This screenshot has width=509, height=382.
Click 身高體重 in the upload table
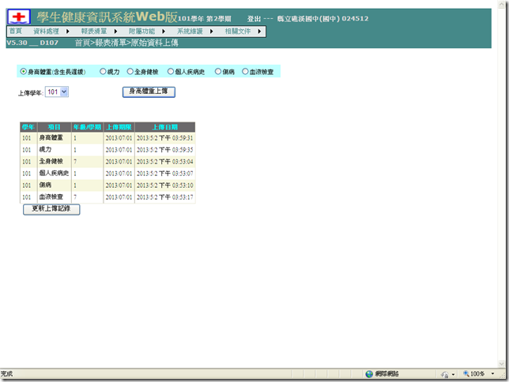(x=51, y=138)
